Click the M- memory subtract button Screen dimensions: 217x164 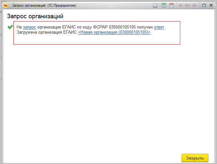195,5
